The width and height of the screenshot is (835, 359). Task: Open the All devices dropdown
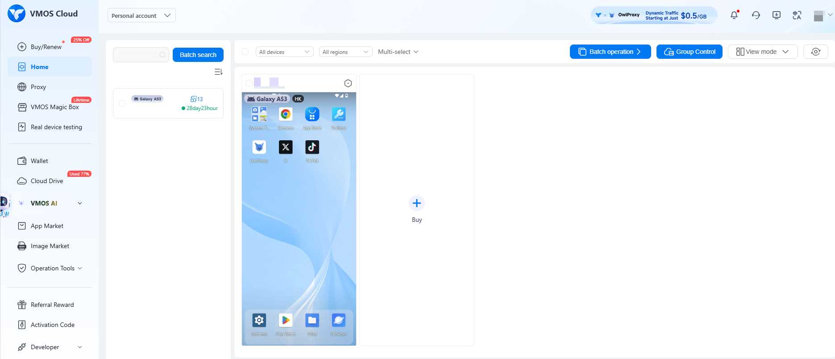[x=284, y=52]
